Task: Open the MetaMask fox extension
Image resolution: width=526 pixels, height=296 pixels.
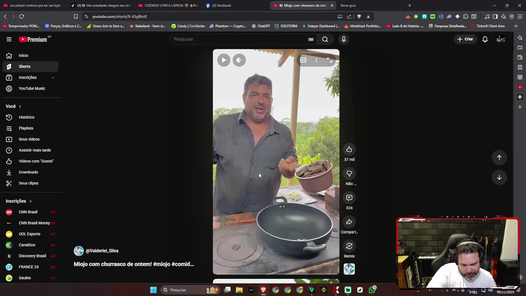Action: [408, 16]
